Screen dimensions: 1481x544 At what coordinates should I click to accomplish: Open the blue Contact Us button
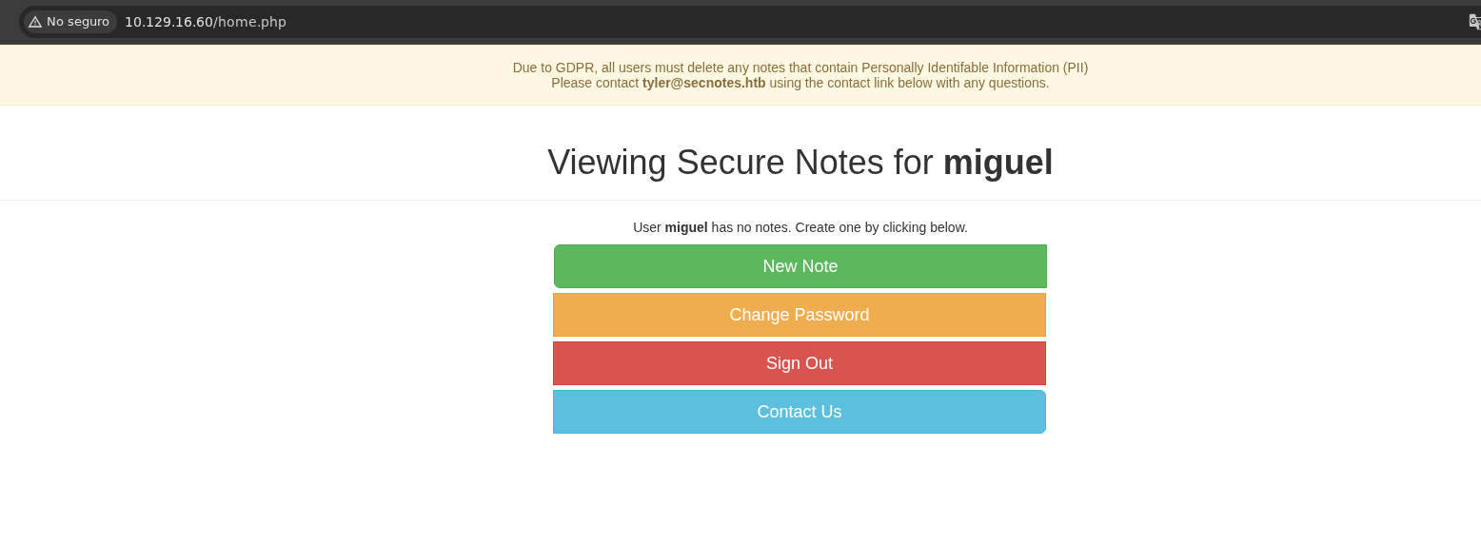pos(800,412)
